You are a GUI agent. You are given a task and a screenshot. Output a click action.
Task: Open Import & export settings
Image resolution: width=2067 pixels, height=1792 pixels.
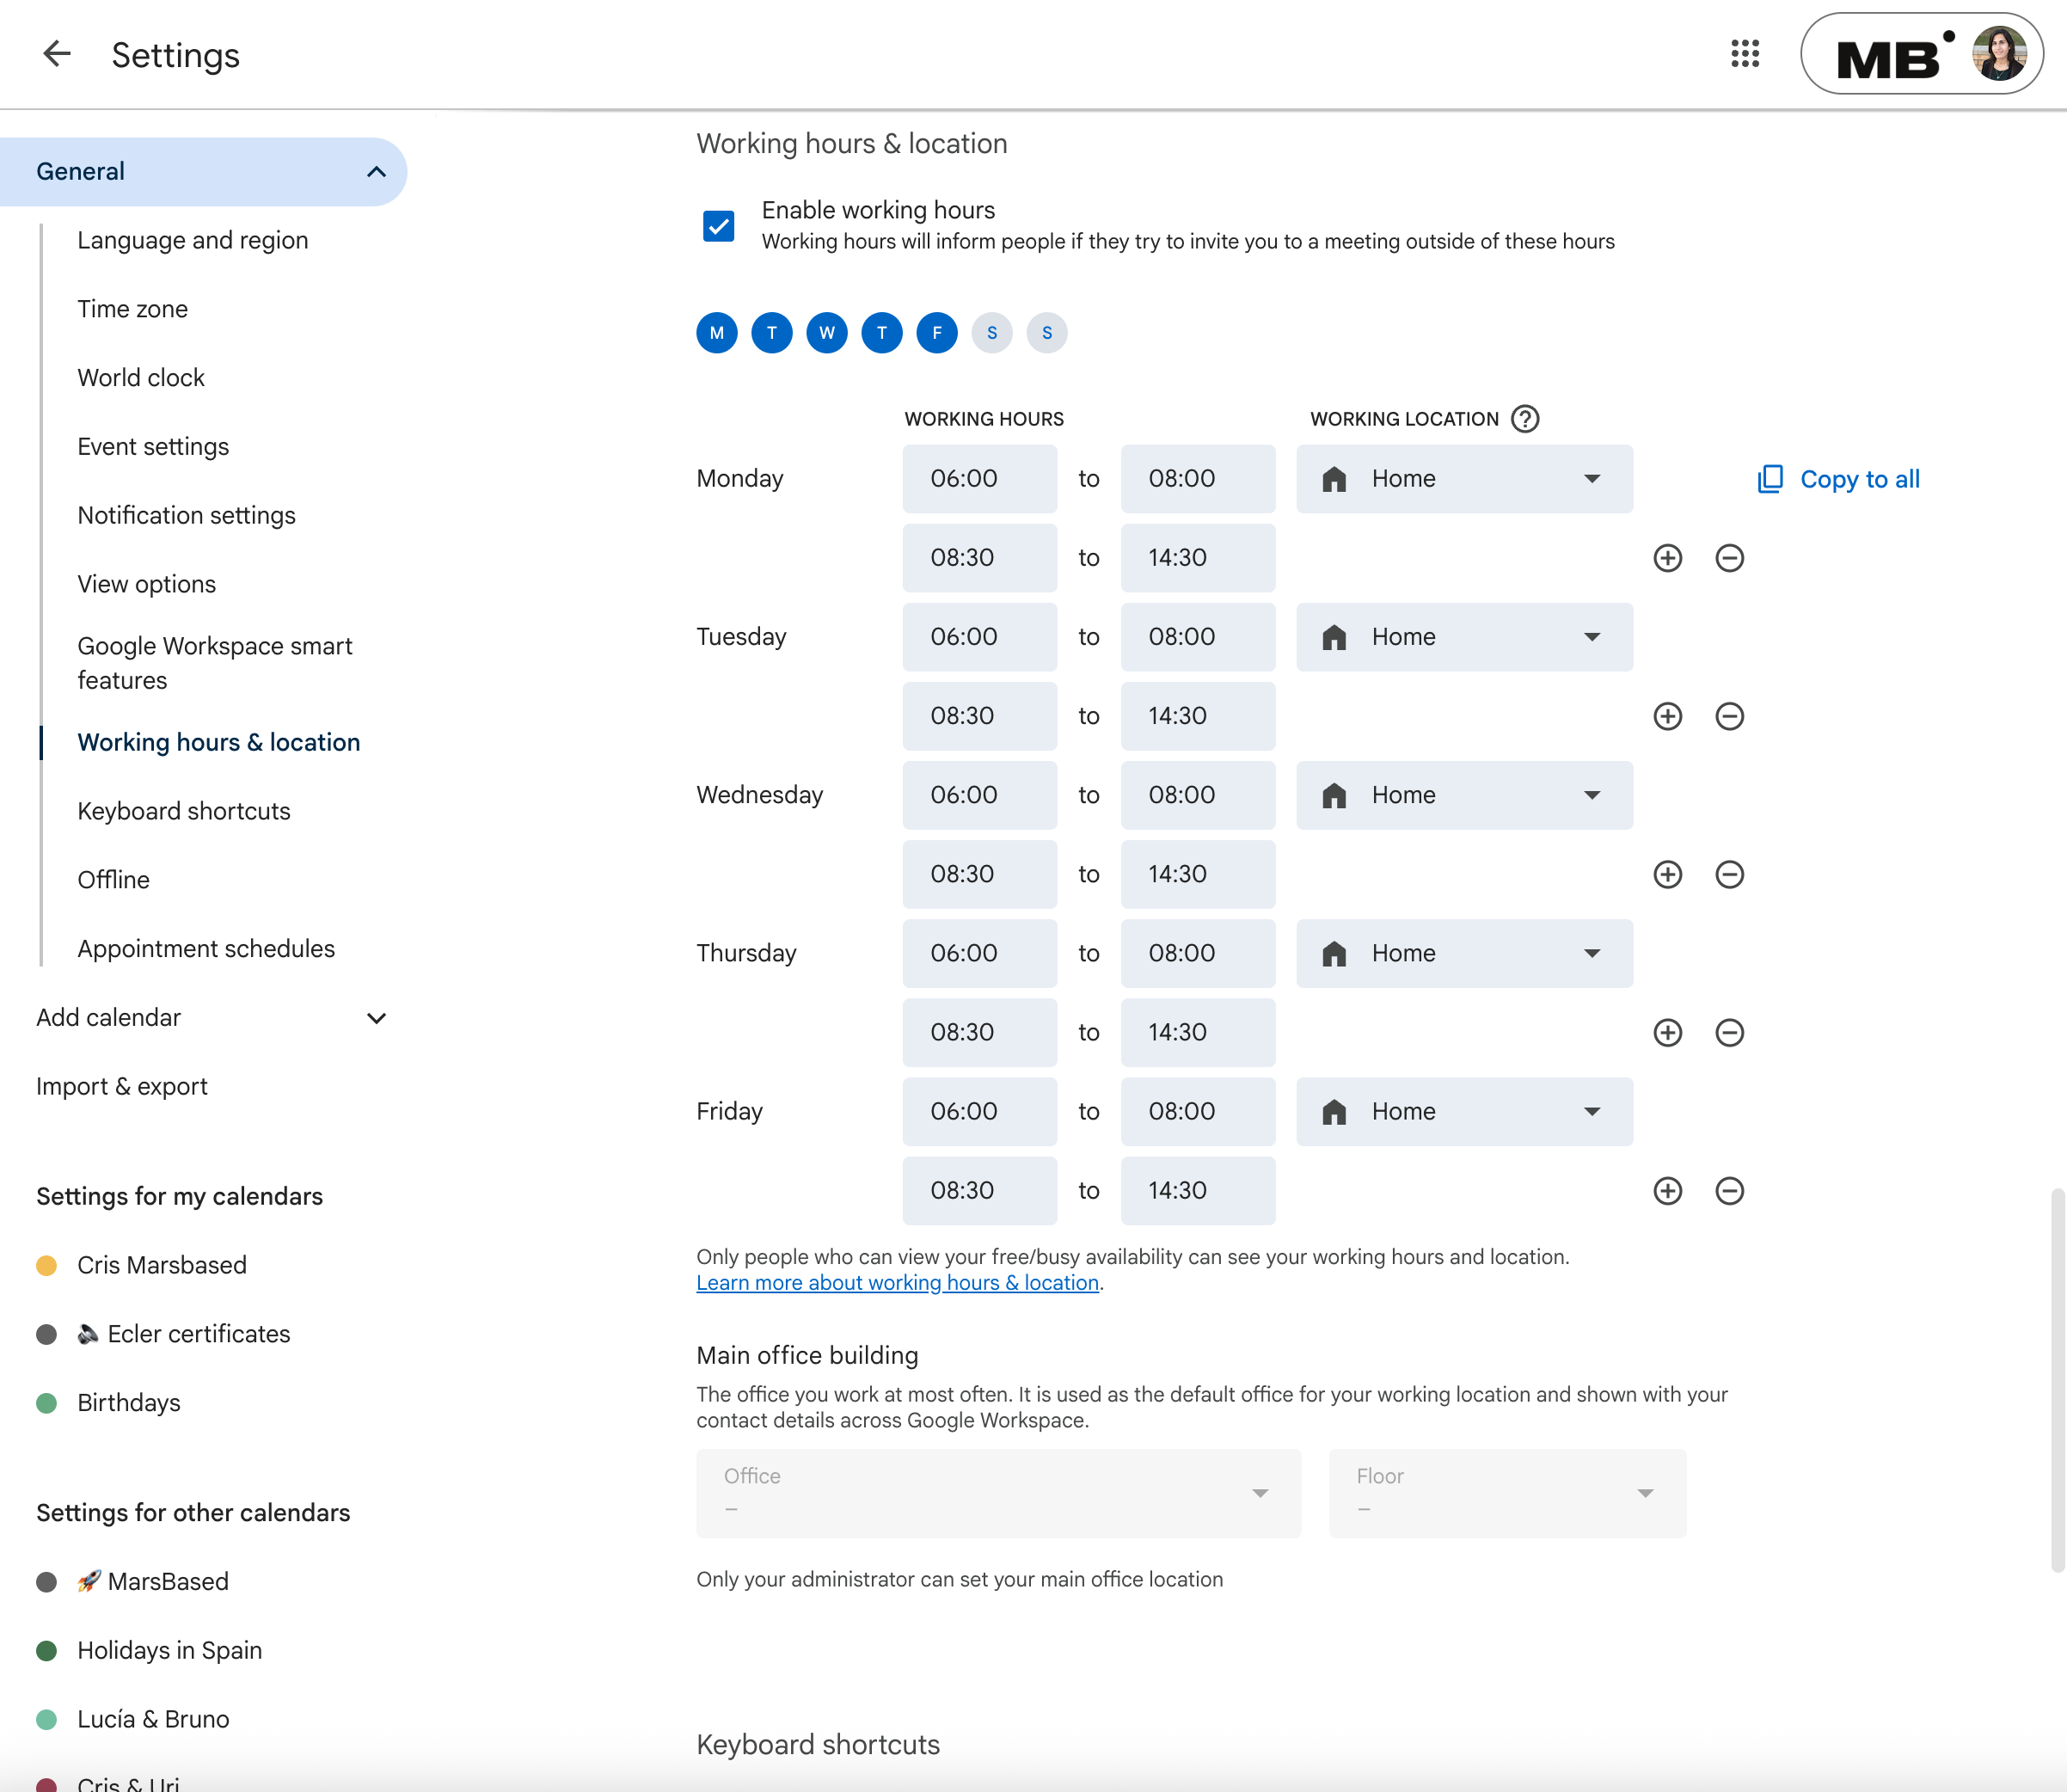(x=122, y=1086)
